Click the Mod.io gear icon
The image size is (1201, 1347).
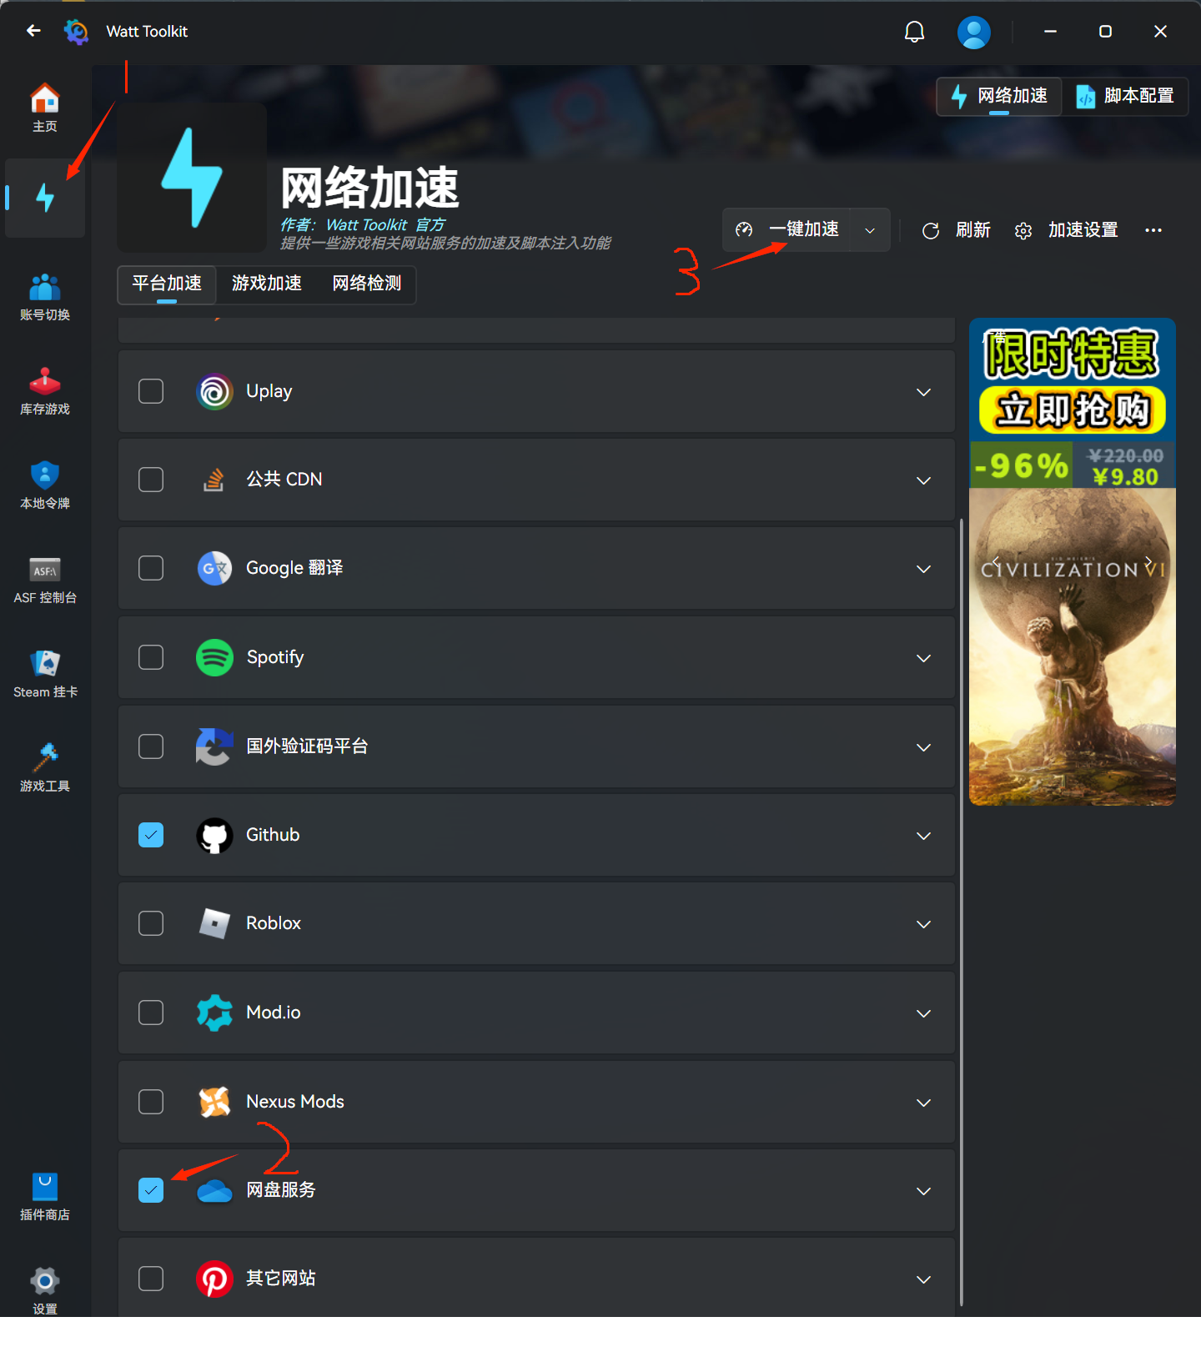click(214, 1013)
